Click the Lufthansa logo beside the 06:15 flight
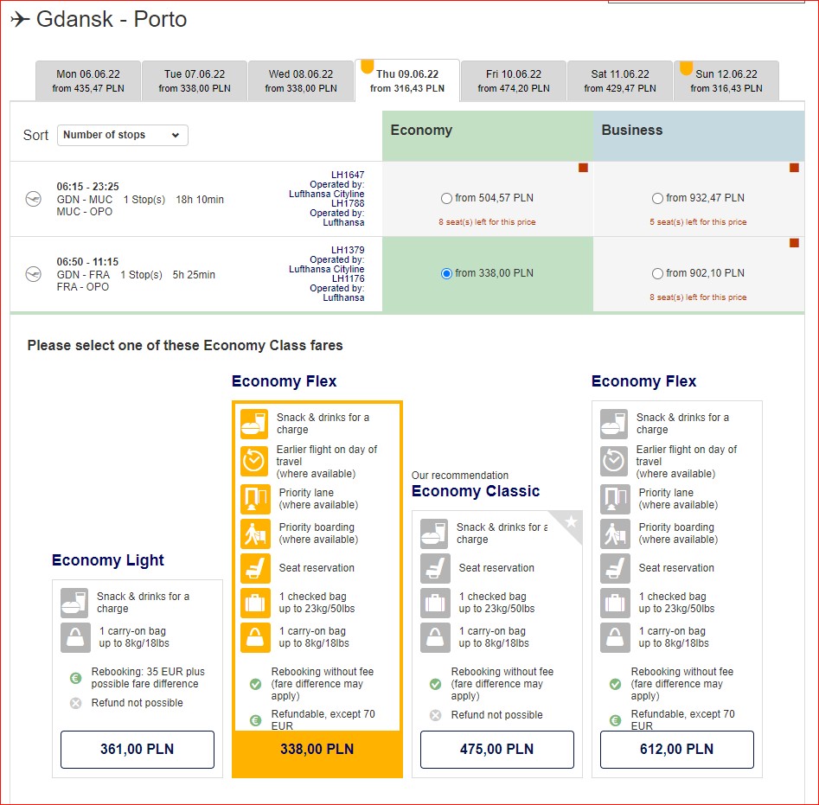This screenshot has height=805, width=819. 34,199
